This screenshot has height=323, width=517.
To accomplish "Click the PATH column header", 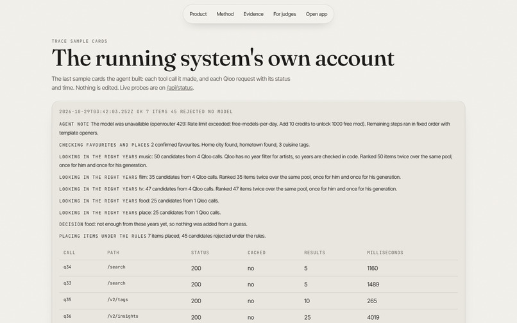I will [x=113, y=253].
